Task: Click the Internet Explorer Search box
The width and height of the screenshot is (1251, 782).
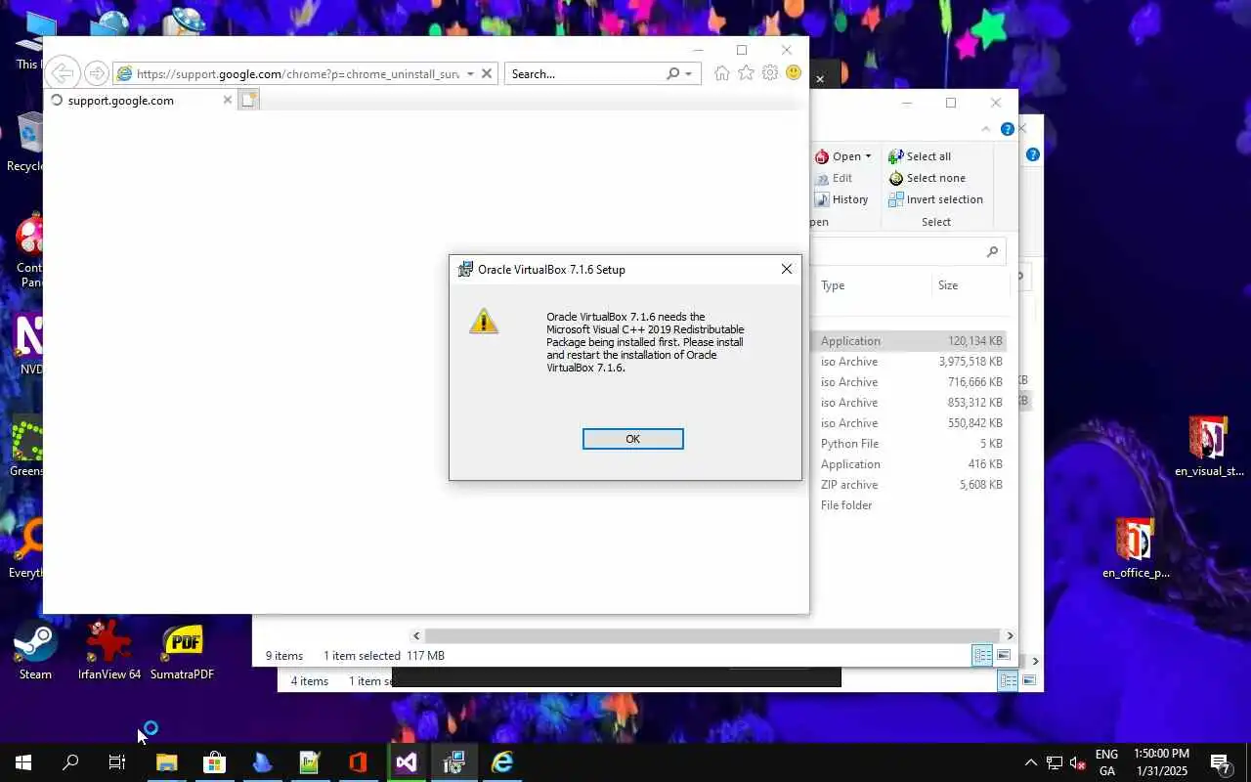Action: (584, 74)
